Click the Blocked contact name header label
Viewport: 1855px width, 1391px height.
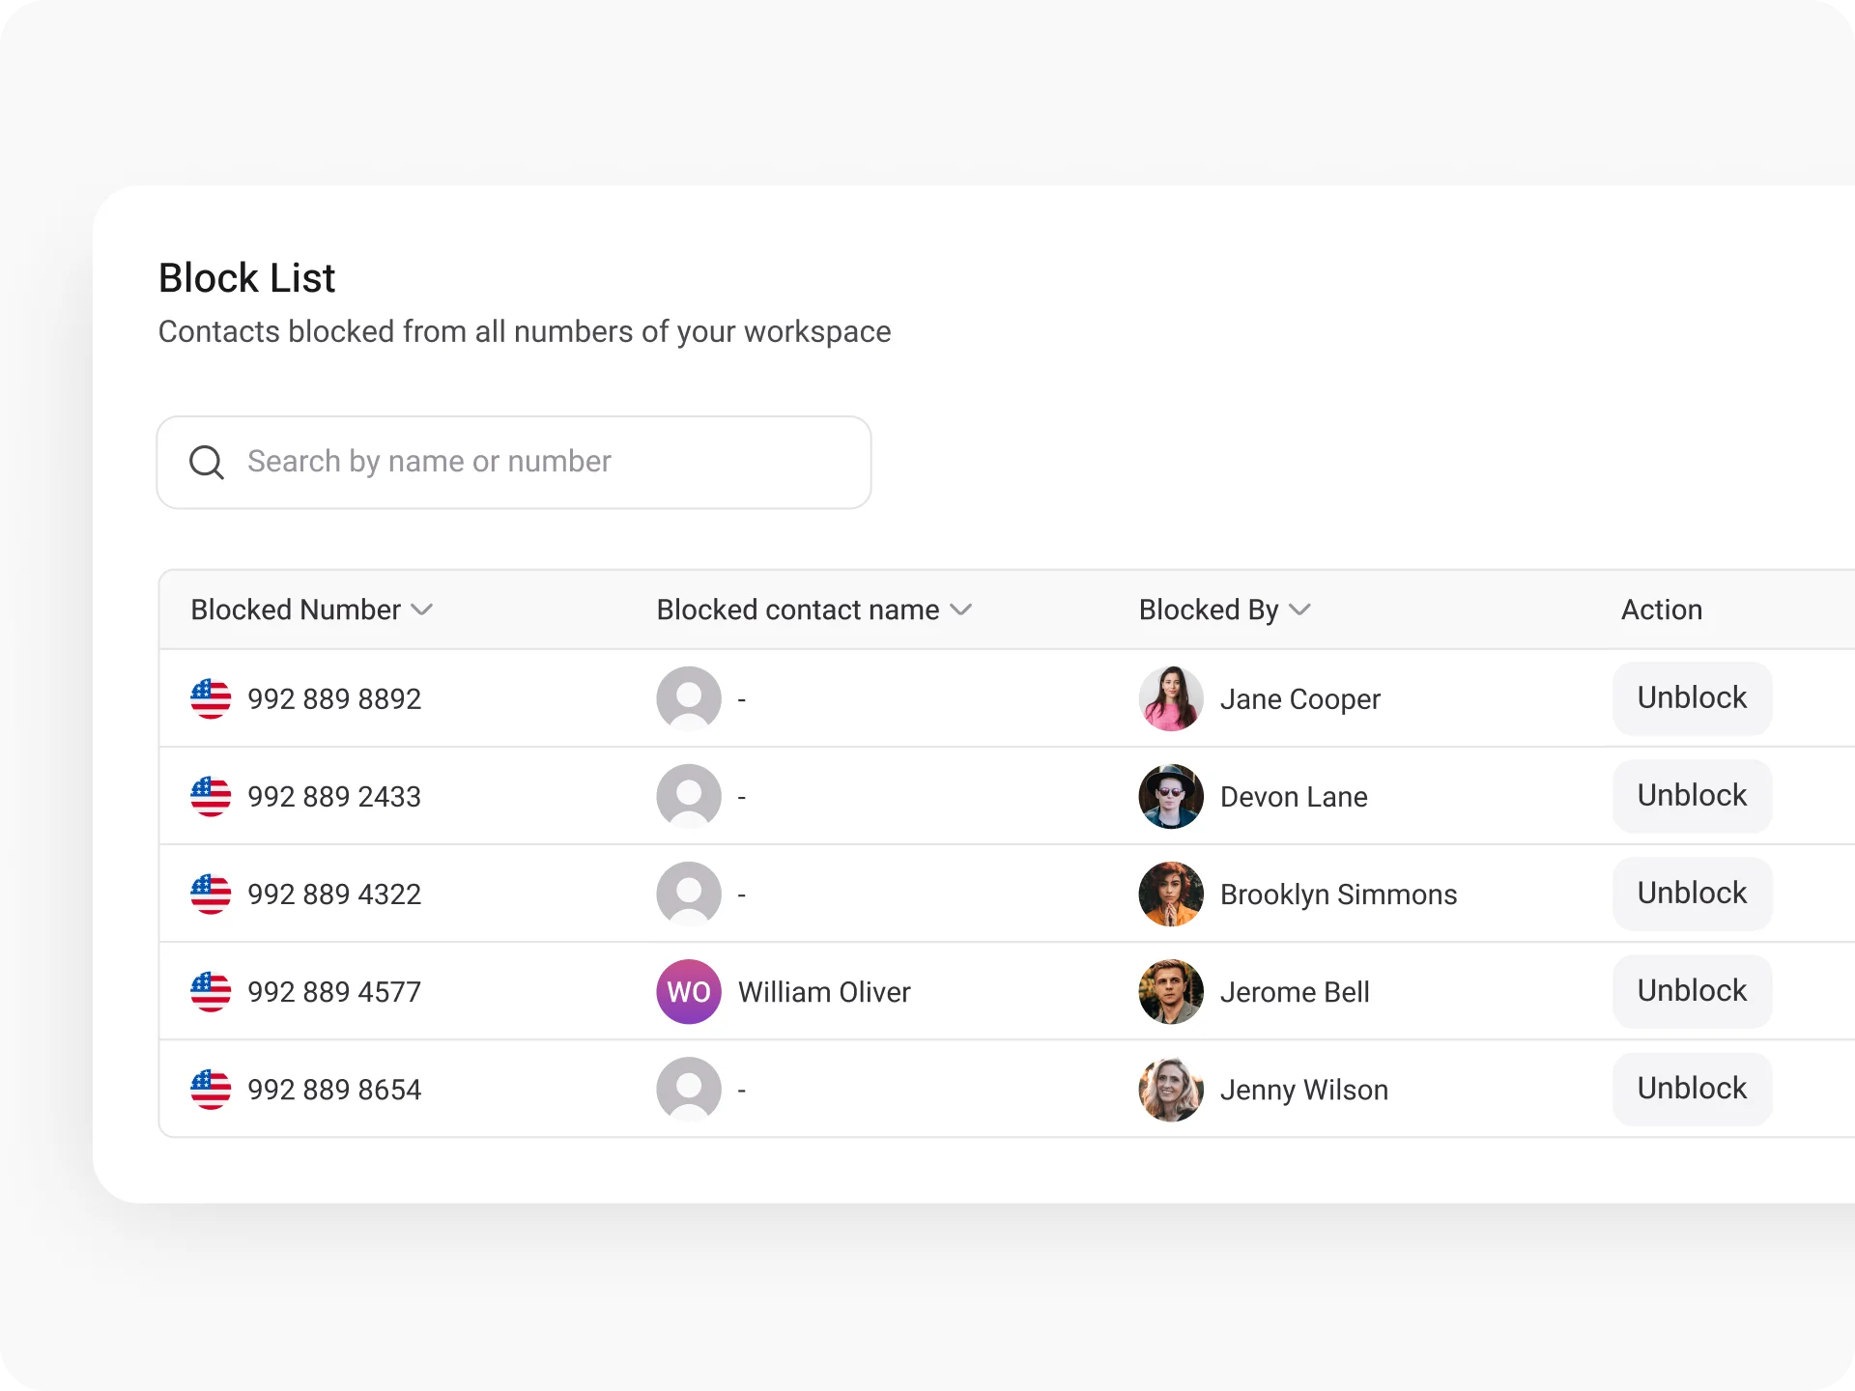pos(798,610)
